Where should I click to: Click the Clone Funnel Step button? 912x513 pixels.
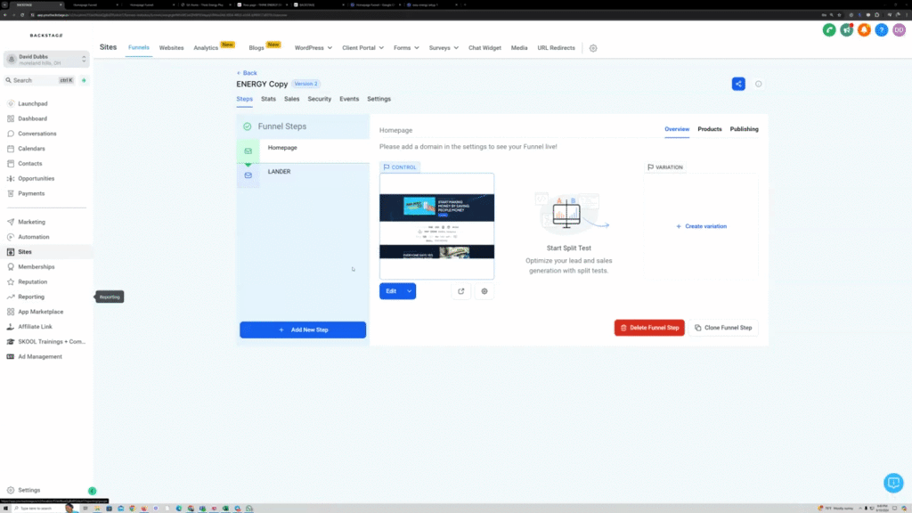click(x=723, y=328)
